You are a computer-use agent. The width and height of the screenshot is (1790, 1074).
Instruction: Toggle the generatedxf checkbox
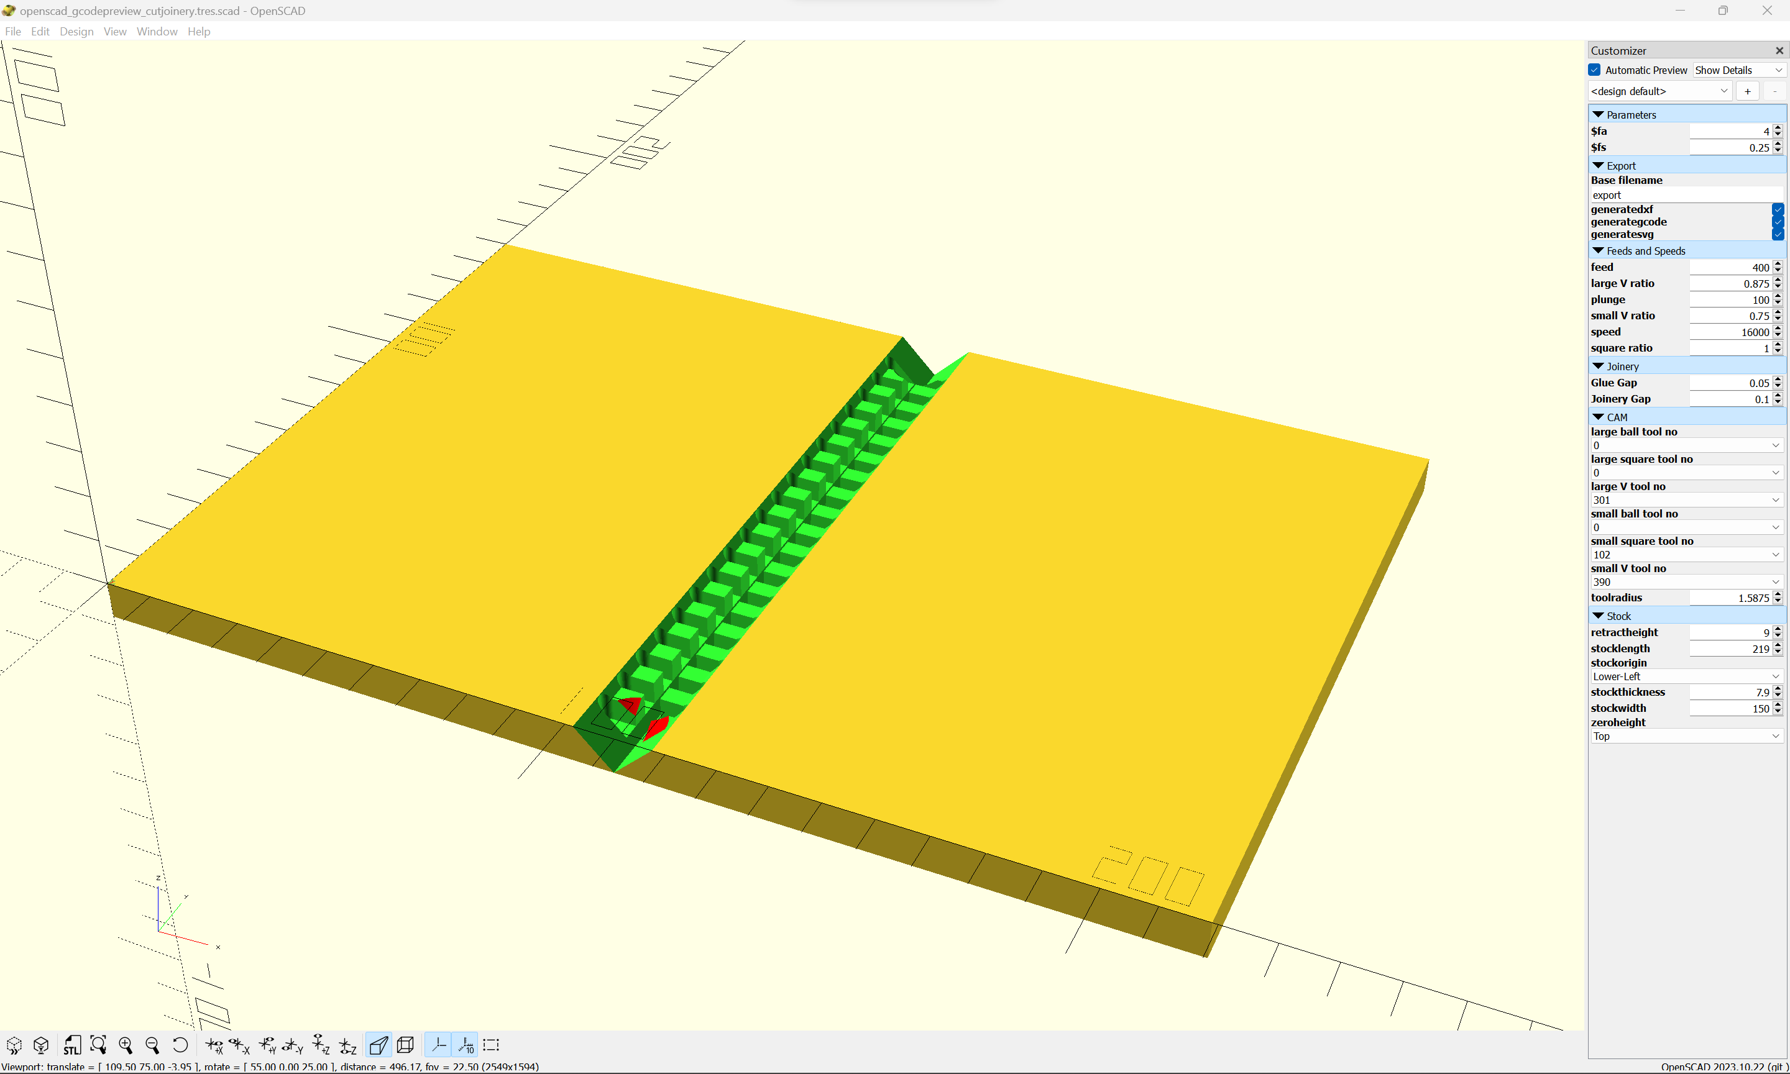coord(1777,210)
